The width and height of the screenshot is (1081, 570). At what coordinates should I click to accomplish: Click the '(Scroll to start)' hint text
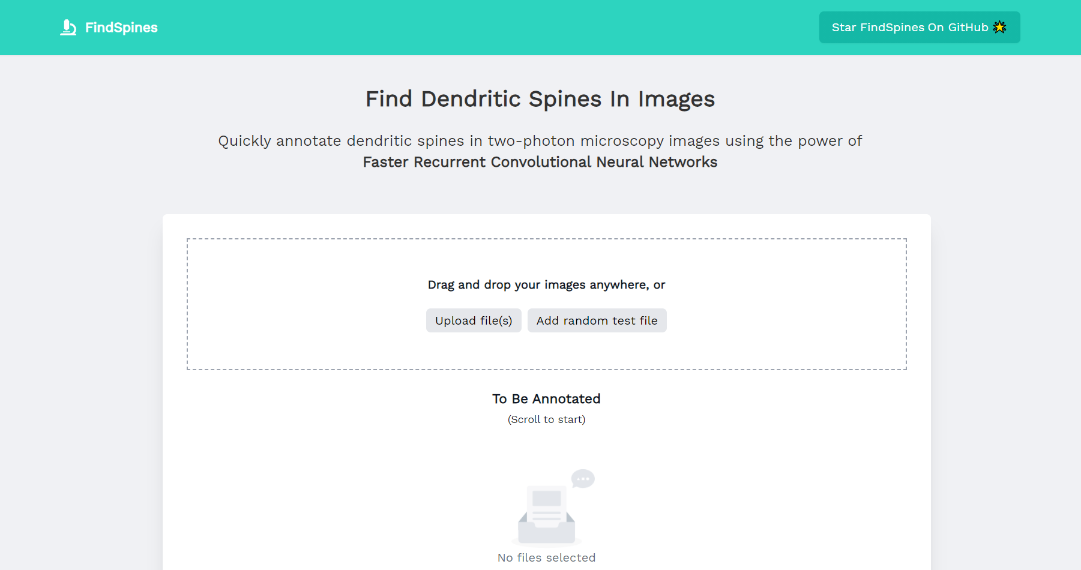[x=546, y=419]
